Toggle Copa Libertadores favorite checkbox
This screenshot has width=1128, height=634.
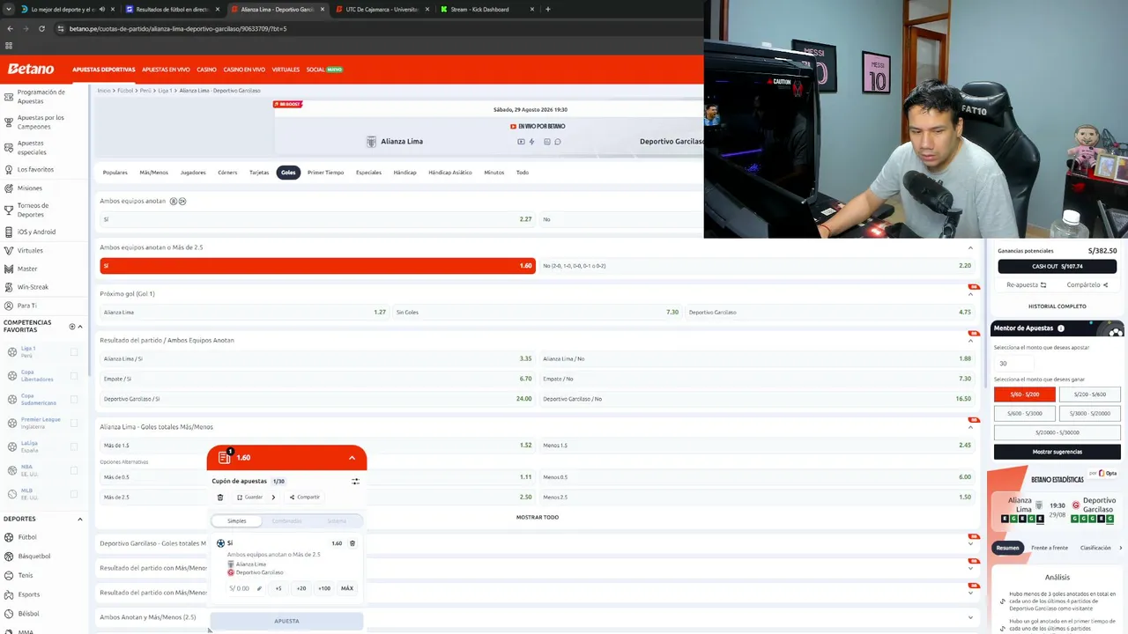pyautogui.click(x=74, y=376)
